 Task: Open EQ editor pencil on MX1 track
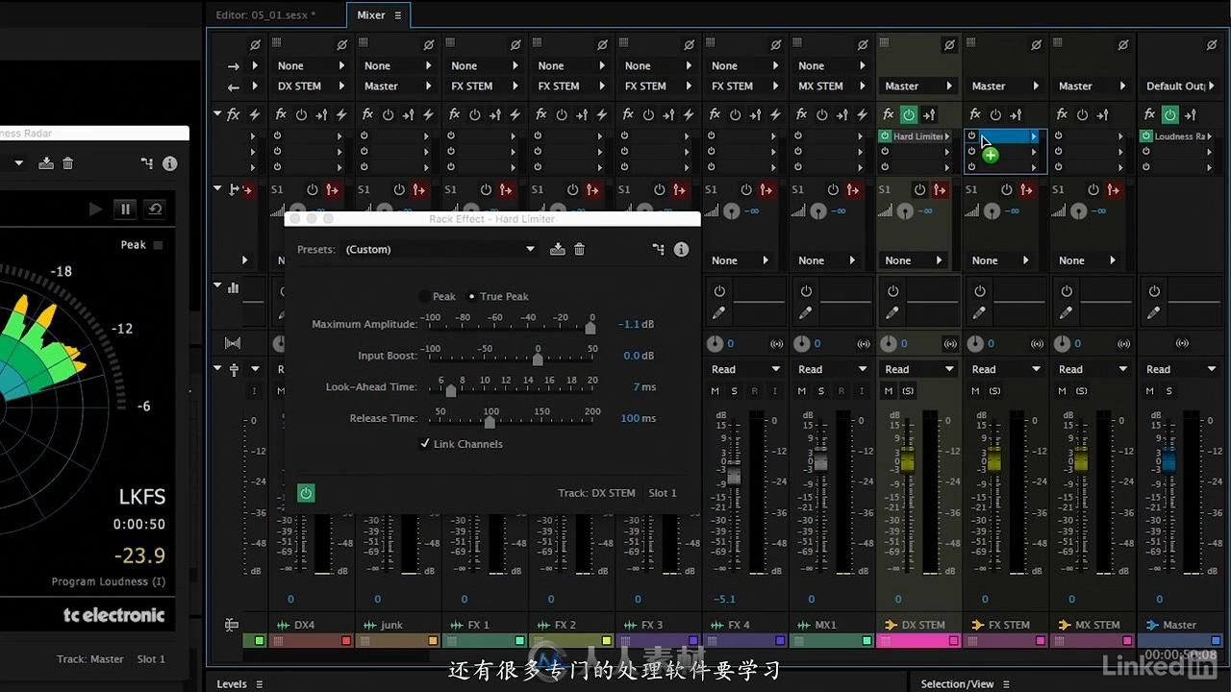click(805, 313)
